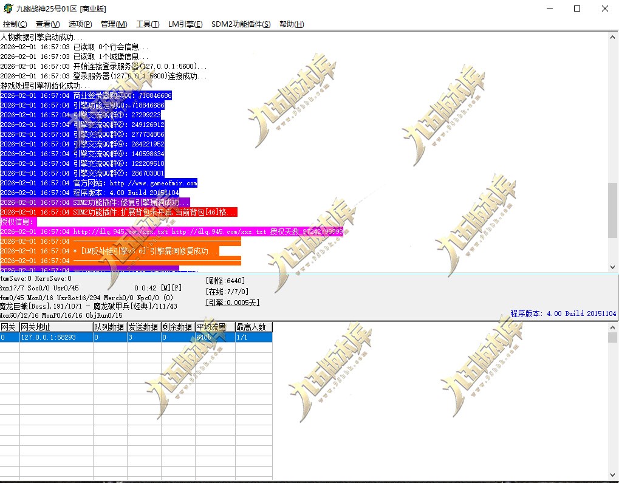619x483 pixels.
Task: Click the 0:0:42 [M][F] runtime text
Action: point(158,289)
